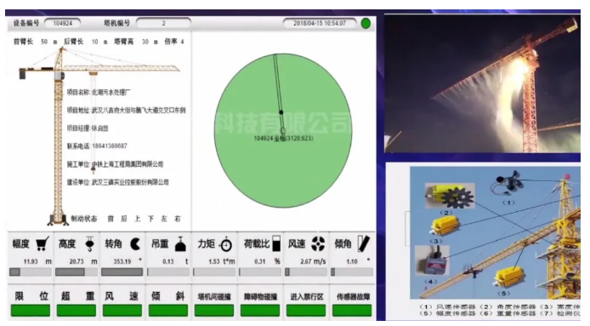Click the date-time field 2018/04-15
Viewport: 590px width, 326px height.
[x=320, y=23]
